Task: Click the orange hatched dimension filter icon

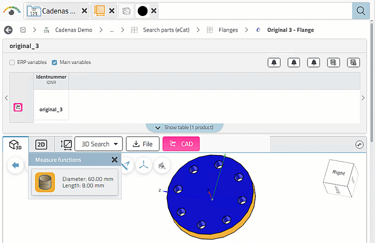Action: click(x=99, y=11)
